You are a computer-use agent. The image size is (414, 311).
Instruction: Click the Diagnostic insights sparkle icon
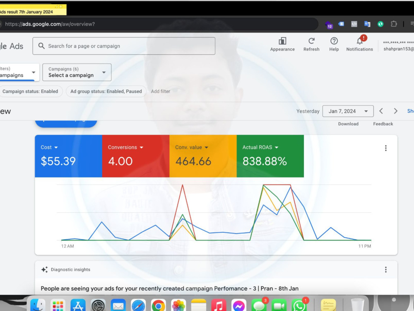pyautogui.click(x=44, y=270)
